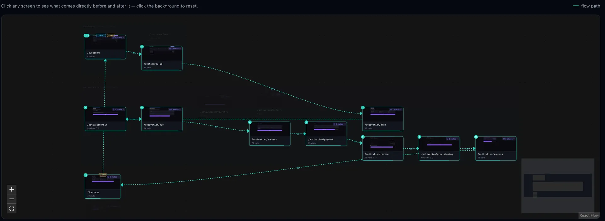Click the '56 visits' text on /activation/success
This screenshot has height=221, width=605.
pos(481,158)
